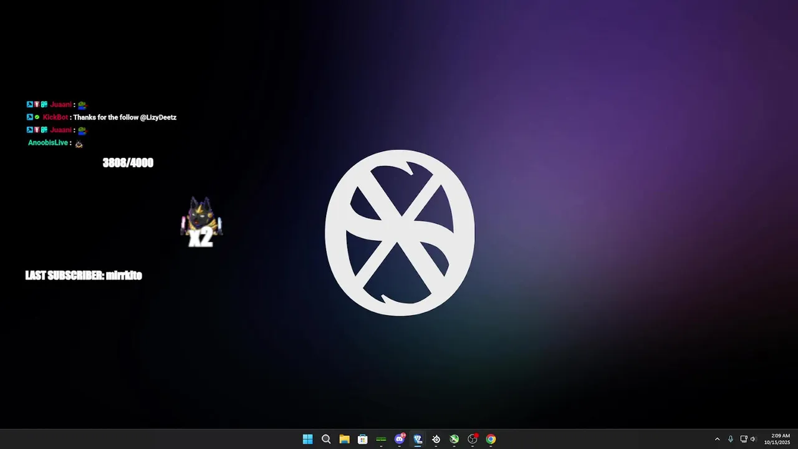Switch to Discord with notification badge
The image size is (798, 449).
pos(400,439)
